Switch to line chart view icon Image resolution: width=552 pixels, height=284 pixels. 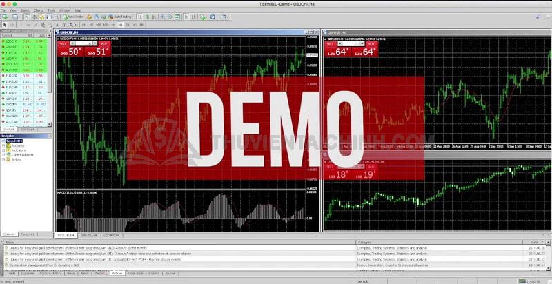click(155, 17)
